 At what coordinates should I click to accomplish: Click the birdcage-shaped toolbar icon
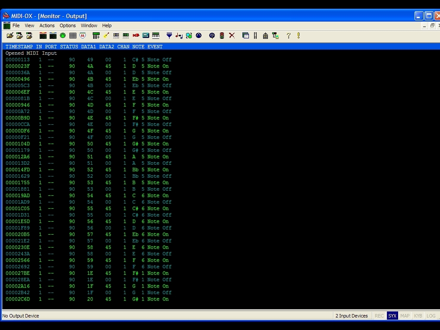coord(265,36)
